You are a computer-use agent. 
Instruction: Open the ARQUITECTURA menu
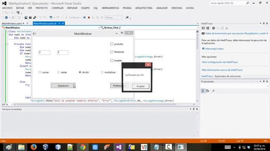point(144,8)
